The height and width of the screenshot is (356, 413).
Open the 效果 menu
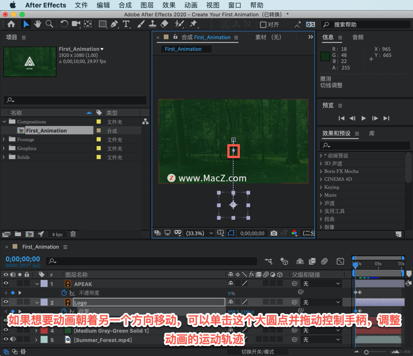tap(169, 5)
